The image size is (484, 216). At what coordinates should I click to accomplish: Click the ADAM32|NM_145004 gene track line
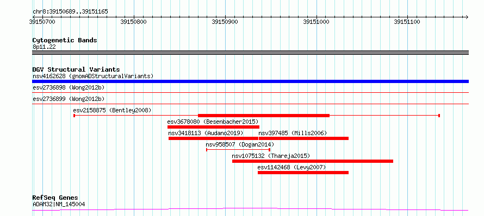250,209
